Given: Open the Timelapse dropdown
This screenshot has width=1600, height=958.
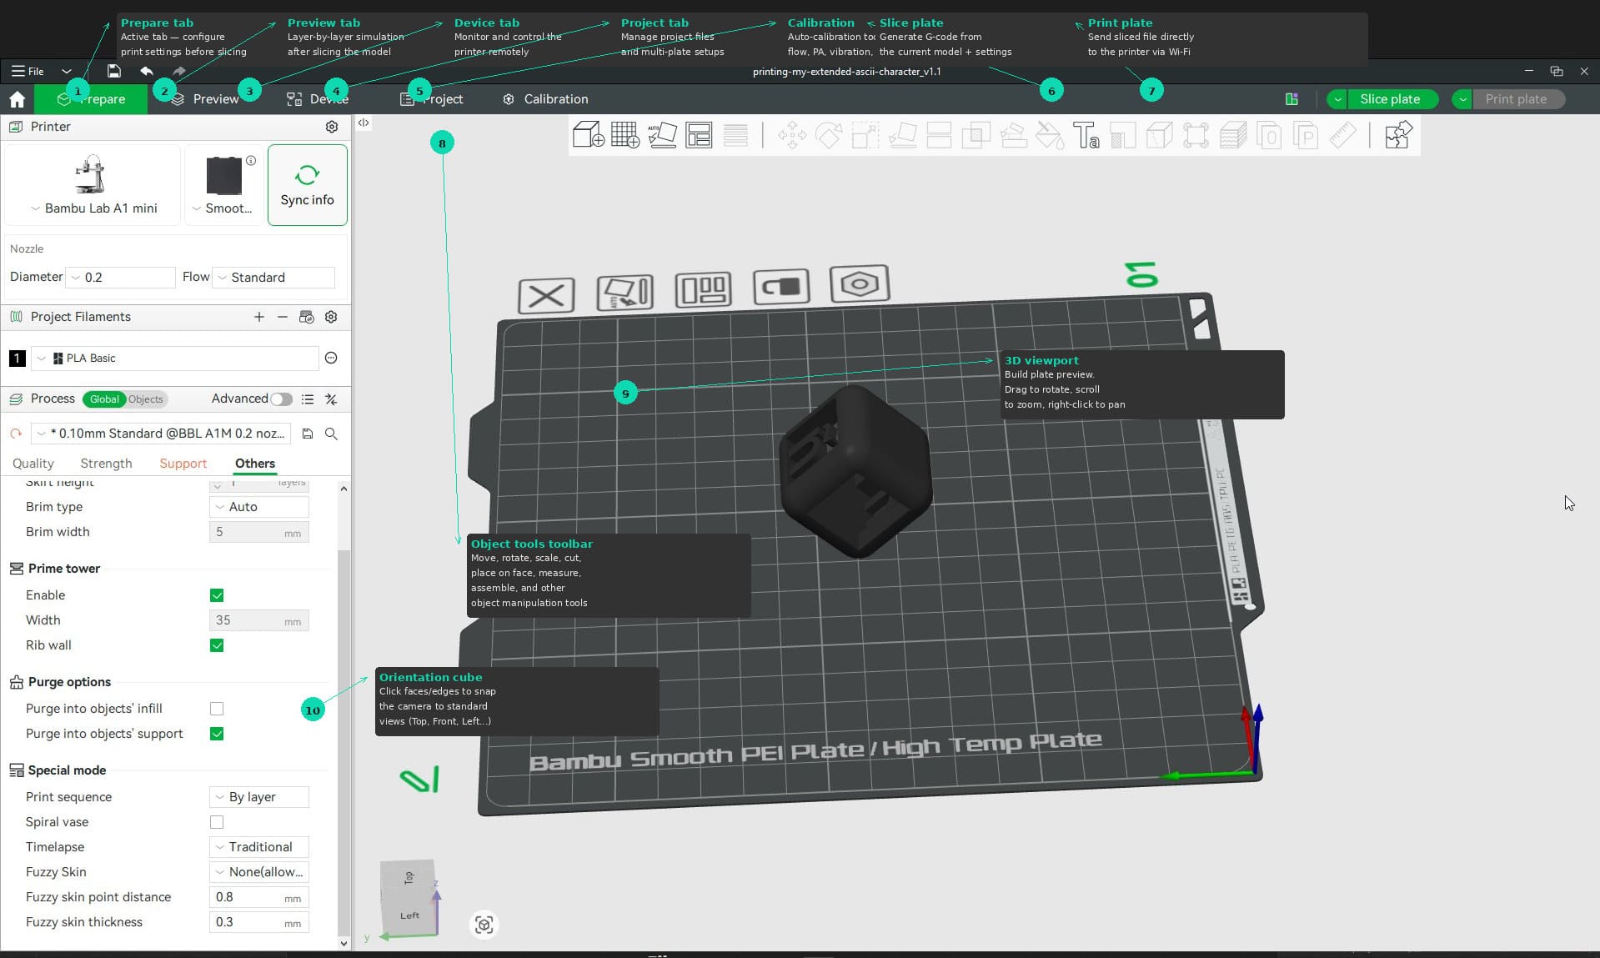Looking at the screenshot, I should coord(258,847).
